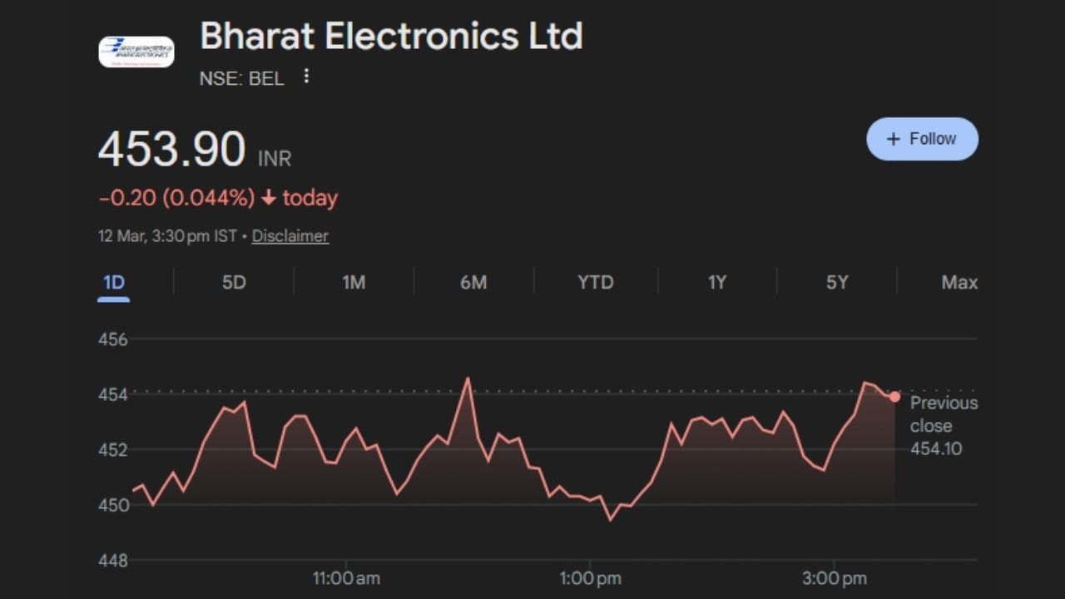Click the Bharat Electronics Ltd title
Image resolution: width=1065 pixels, height=599 pixels.
391,37
